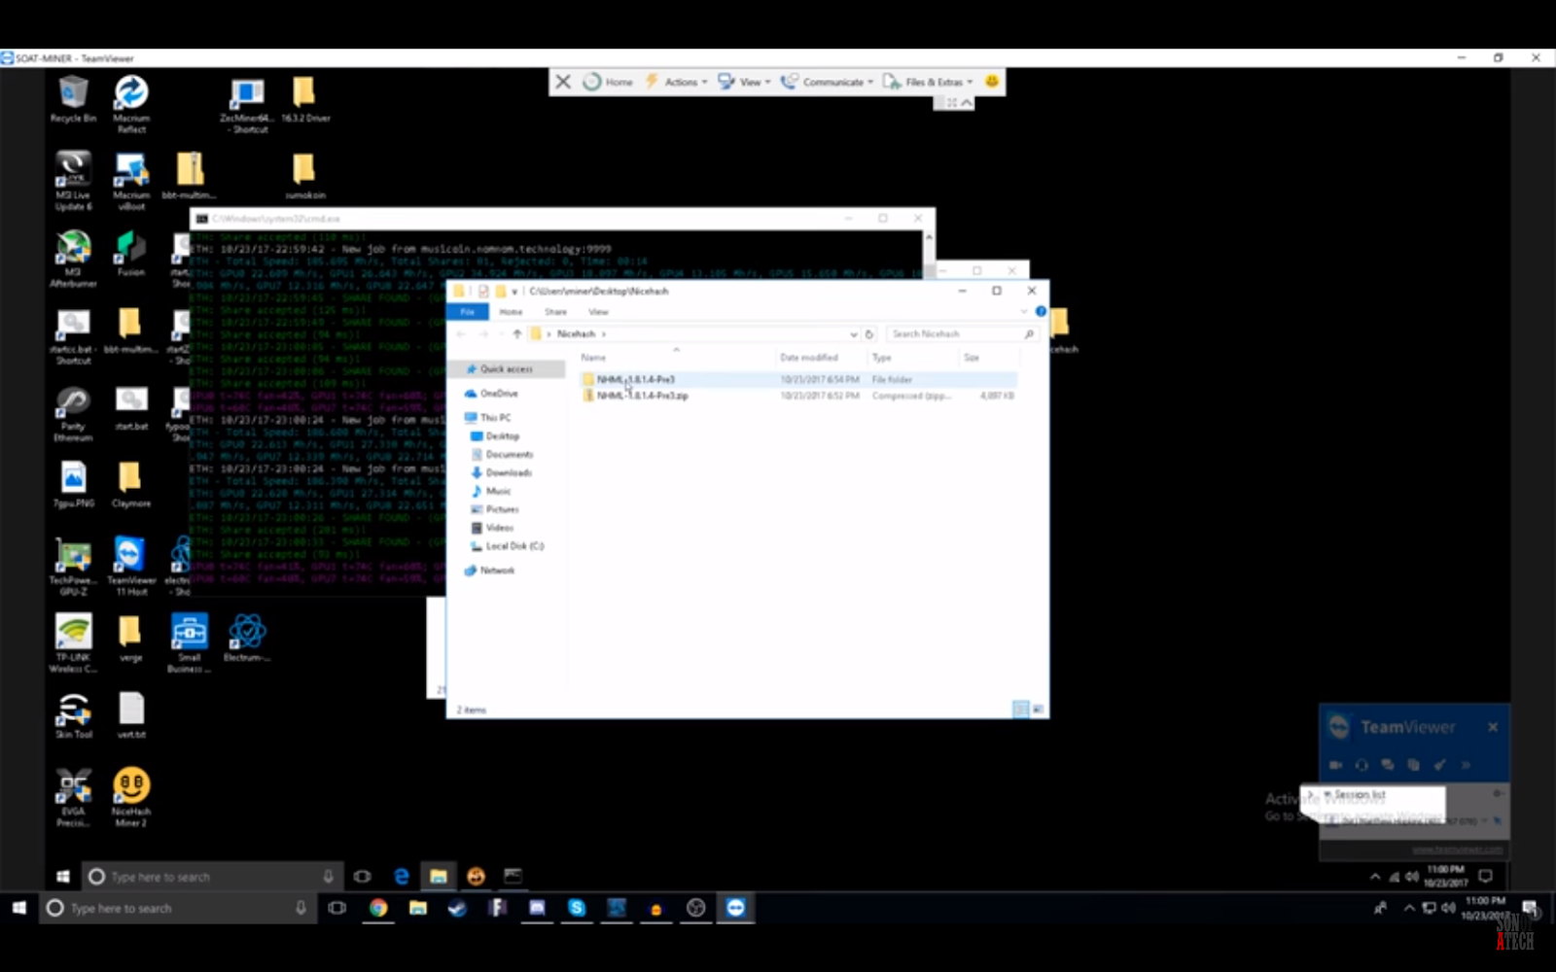Select the NHML-1.8.1.4-Pre3.zip file row
Screen dimensions: 1556x972
(797, 396)
